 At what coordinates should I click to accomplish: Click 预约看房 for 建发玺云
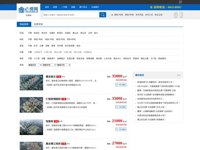[x=121, y=85]
